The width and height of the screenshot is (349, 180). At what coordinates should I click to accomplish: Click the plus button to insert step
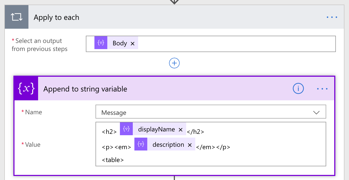174,63
